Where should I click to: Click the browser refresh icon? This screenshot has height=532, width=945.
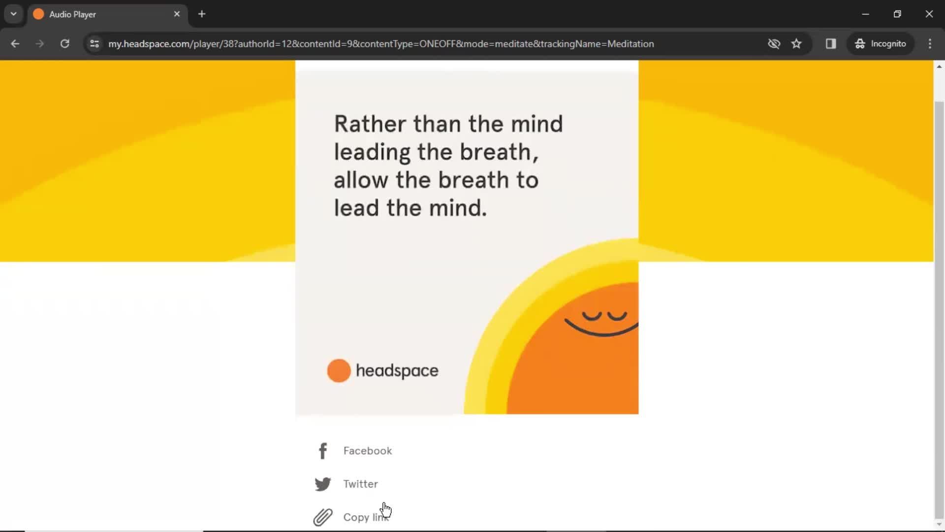click(64, 43)
